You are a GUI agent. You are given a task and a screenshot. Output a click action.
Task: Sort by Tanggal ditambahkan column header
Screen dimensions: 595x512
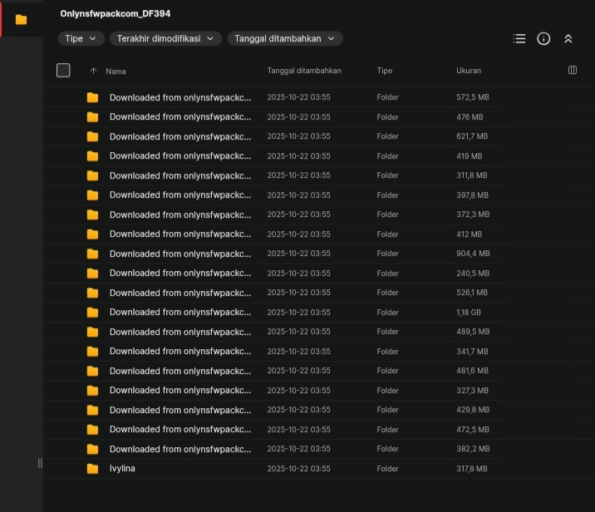(x=304, y=71)
